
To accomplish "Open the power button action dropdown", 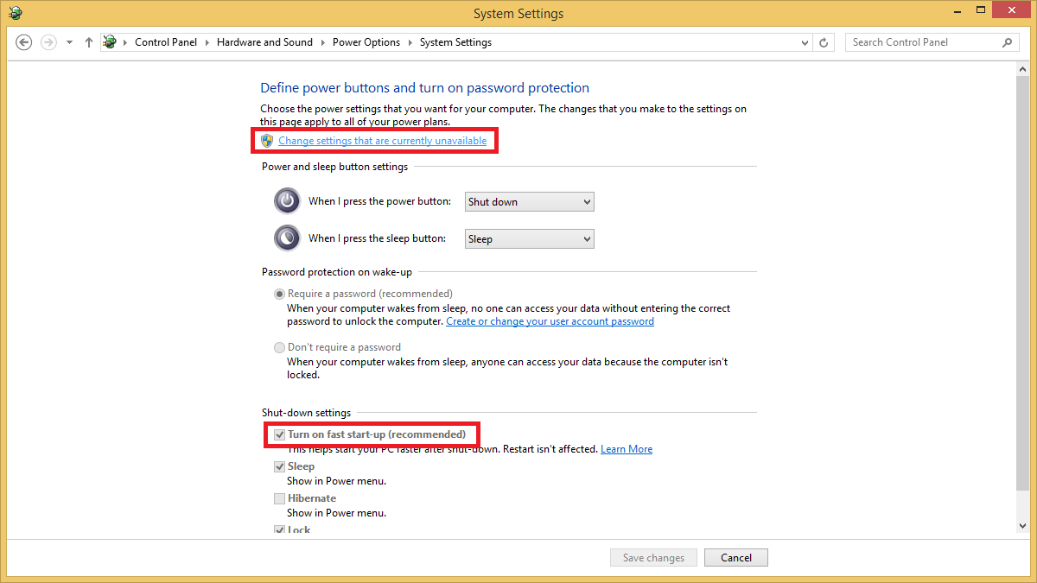I will click(x=529, y=201).
